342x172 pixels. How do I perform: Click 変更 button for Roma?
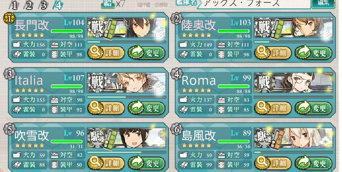tap(313, 108)
